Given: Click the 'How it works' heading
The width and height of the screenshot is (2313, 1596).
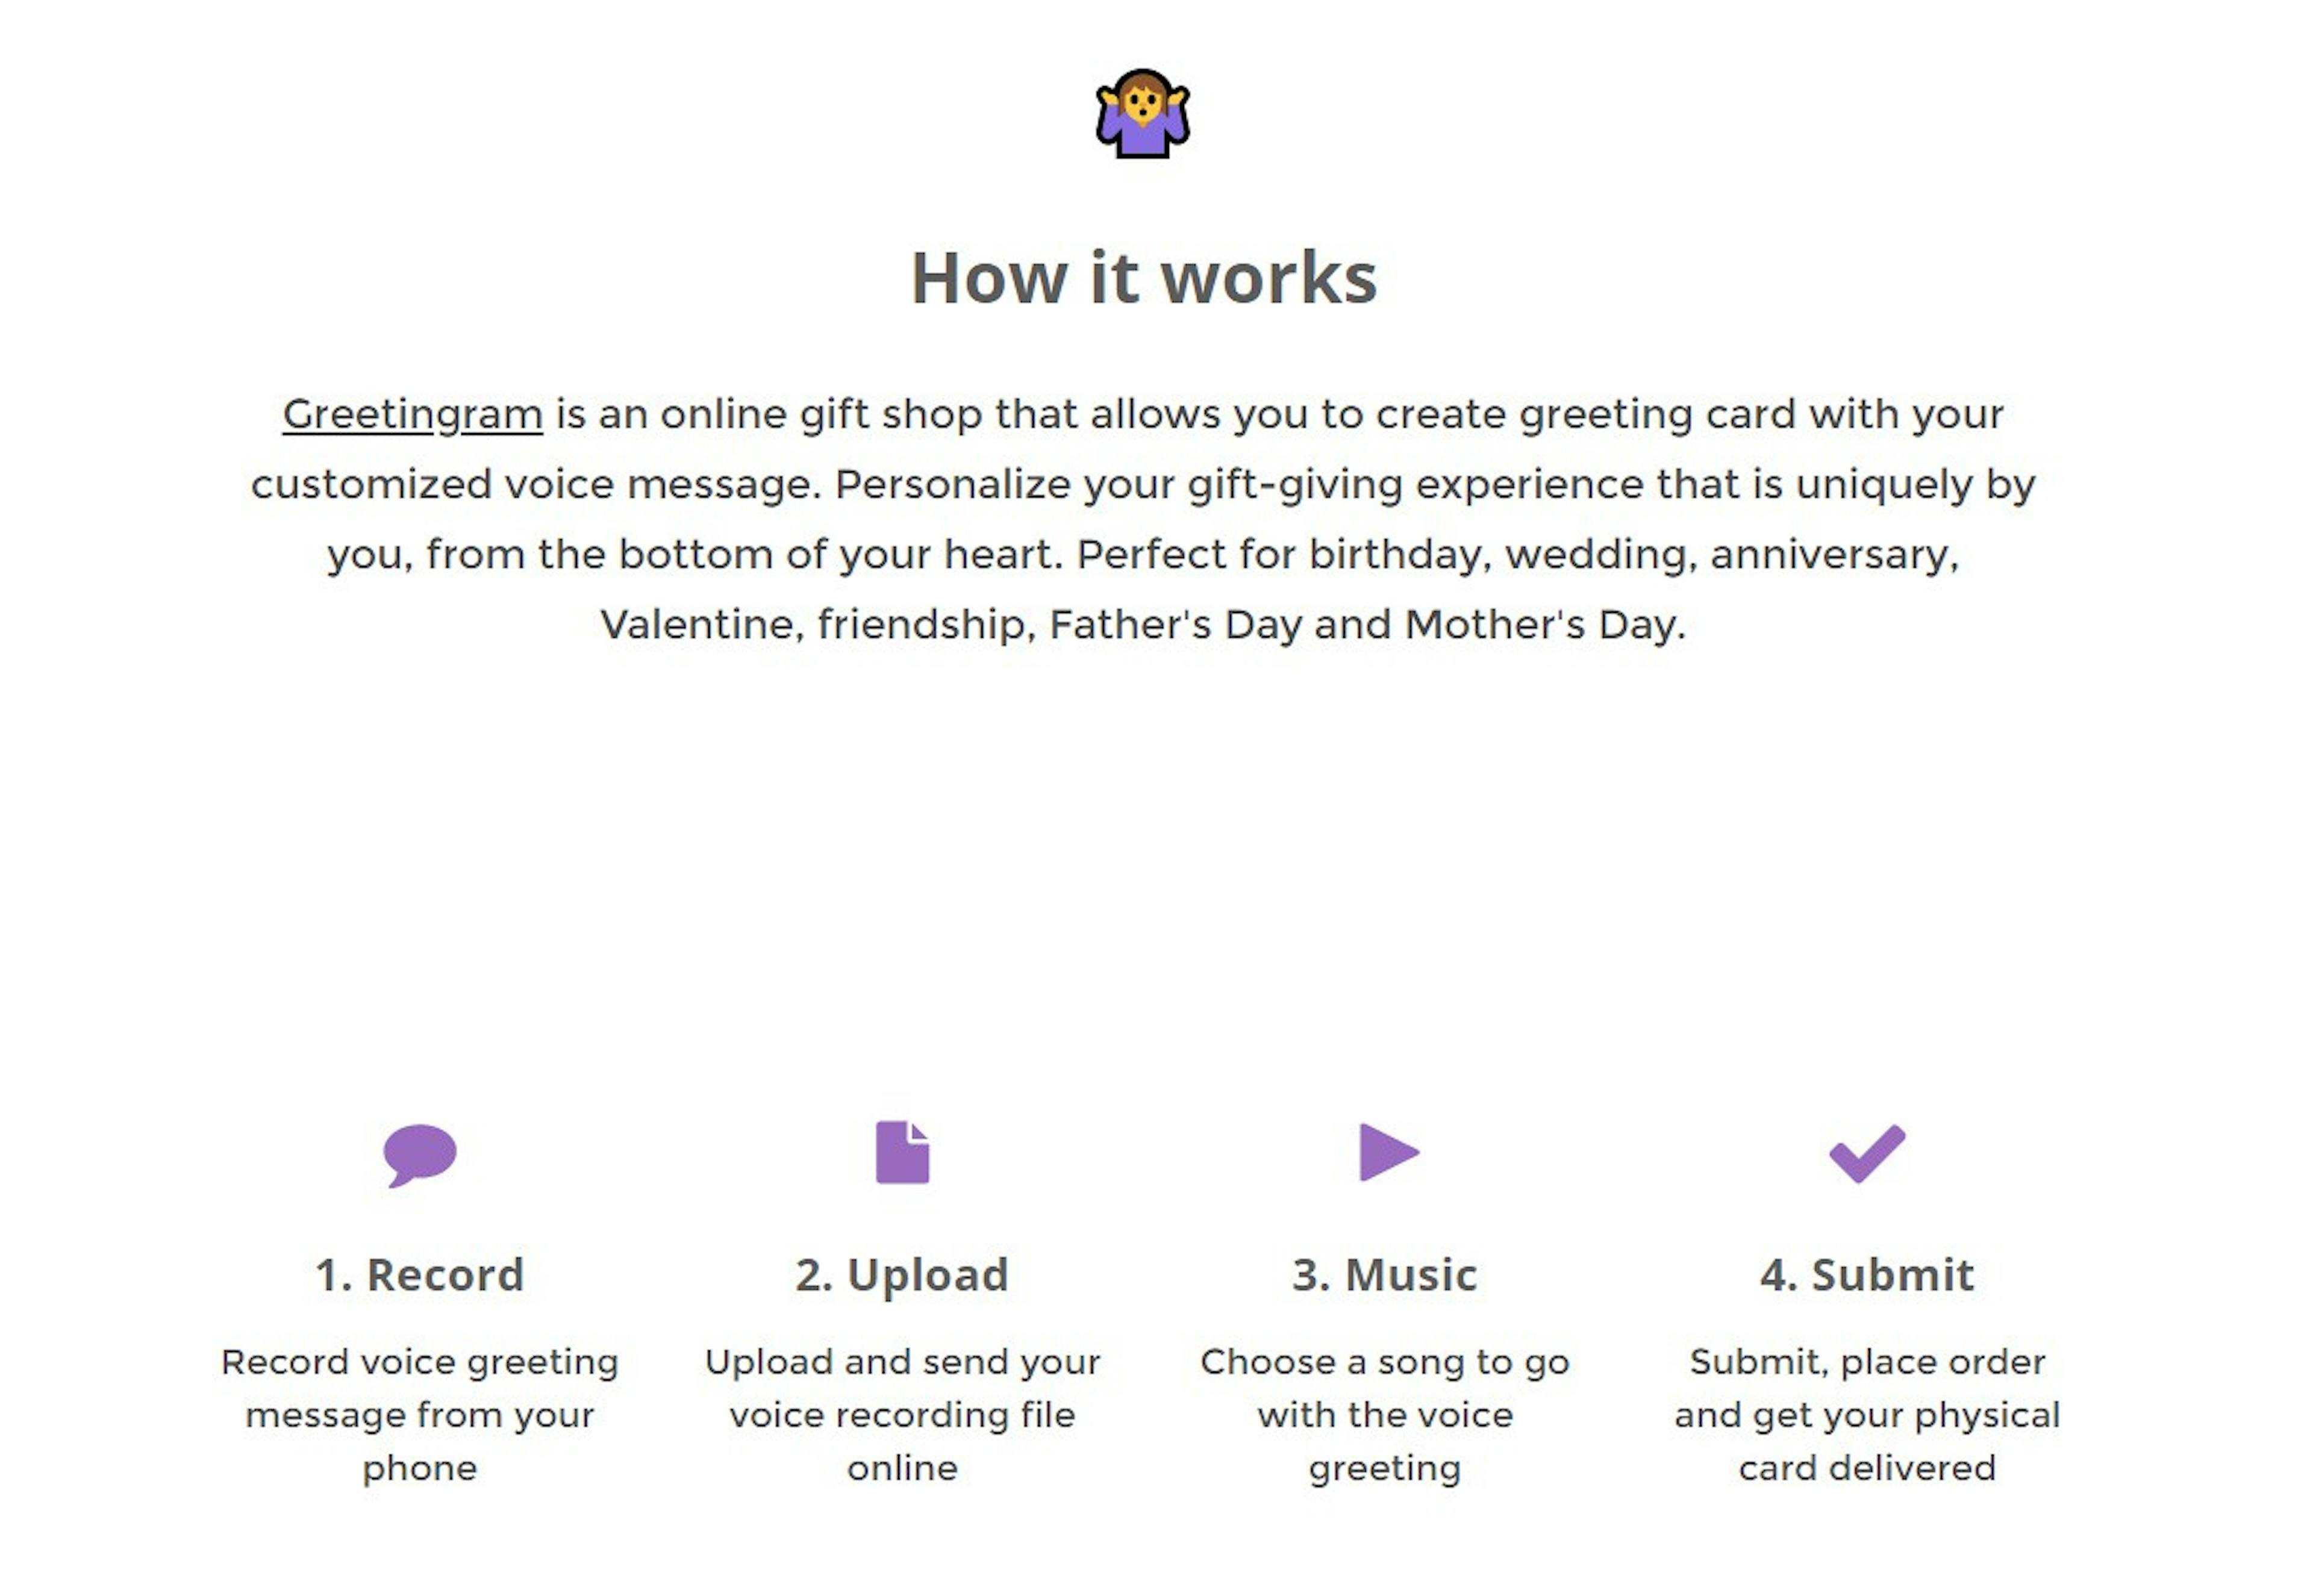Looking at the screenshot, I should 1144,277.
